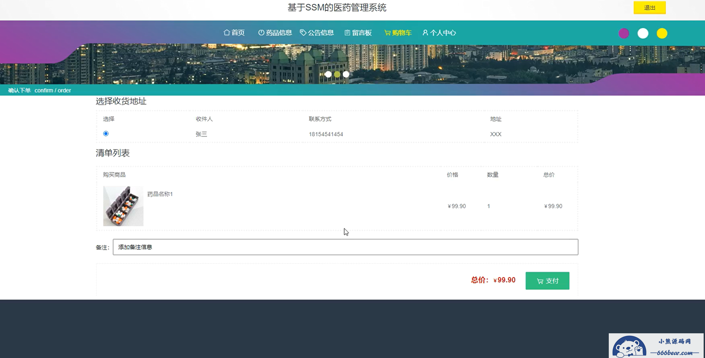The height and width of the screenshot is (358, 705).
Task: Click the cart icon in the 支付 button
Action: click(x=540, y=281)
